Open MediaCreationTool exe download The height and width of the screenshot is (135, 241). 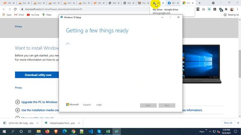tap(60, 123)
